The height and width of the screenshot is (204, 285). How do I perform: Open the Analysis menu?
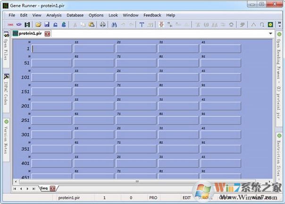coord(54,15)
